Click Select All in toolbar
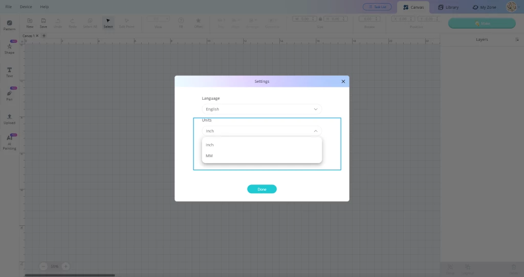Image resolution: width=524 pixels, height=277 pixels. coord(90,23)
